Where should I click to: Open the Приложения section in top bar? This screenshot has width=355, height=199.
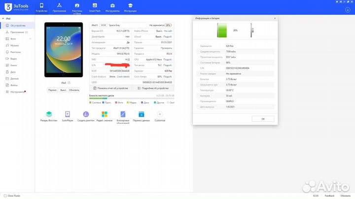coord(59,7)
